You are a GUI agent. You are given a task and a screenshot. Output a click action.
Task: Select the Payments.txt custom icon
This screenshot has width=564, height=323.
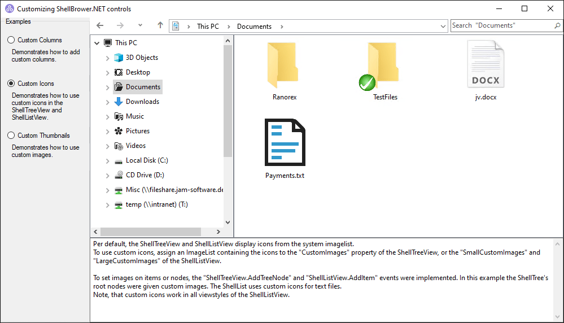285,143
